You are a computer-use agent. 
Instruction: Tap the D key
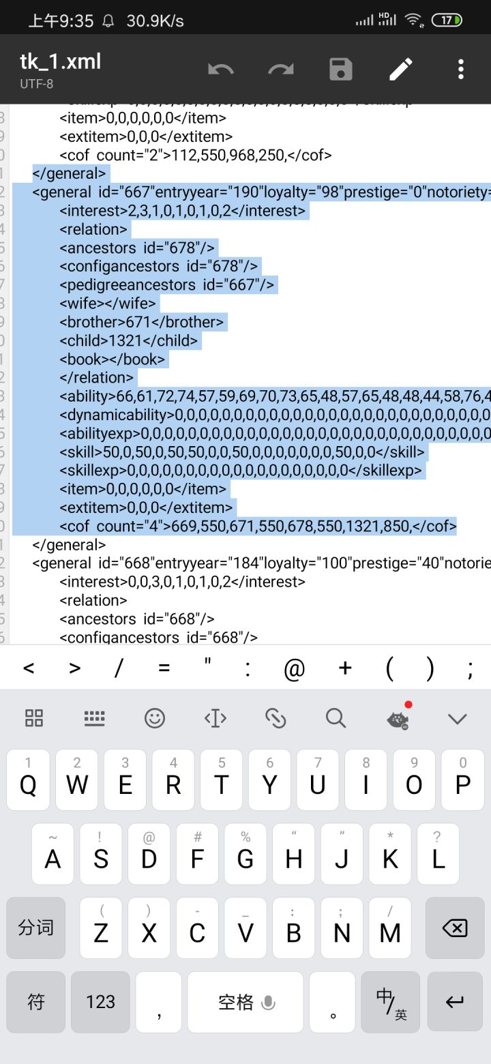tap(149, 854)
